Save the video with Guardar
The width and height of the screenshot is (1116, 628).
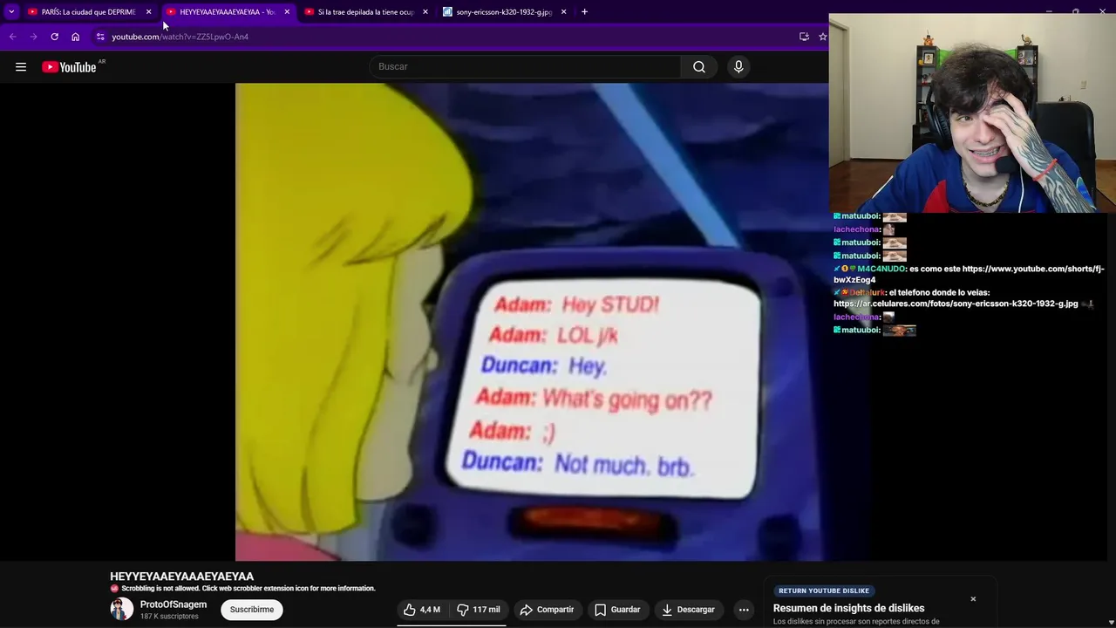pos(617,610)
